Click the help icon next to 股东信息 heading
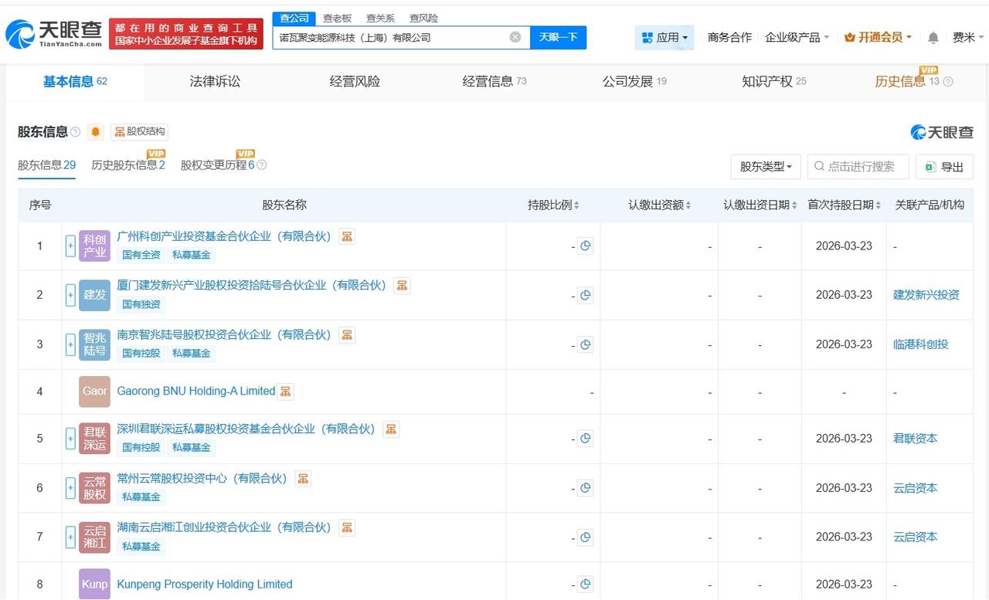This screenshot has height=600, width=989. point(76,132)
